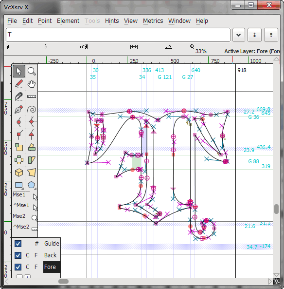Viewport: 284px width, 289px height.
Task: Open the Hints menu
Action: pyautogui.click(x=112, y=21)
